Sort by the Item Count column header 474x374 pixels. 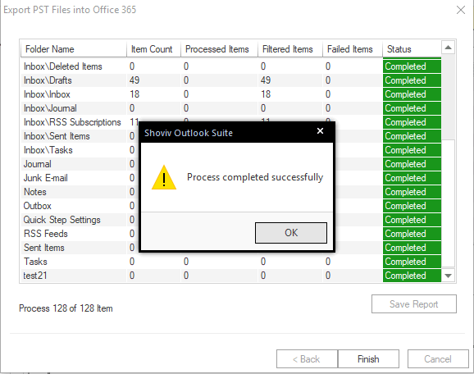point(153,49)
